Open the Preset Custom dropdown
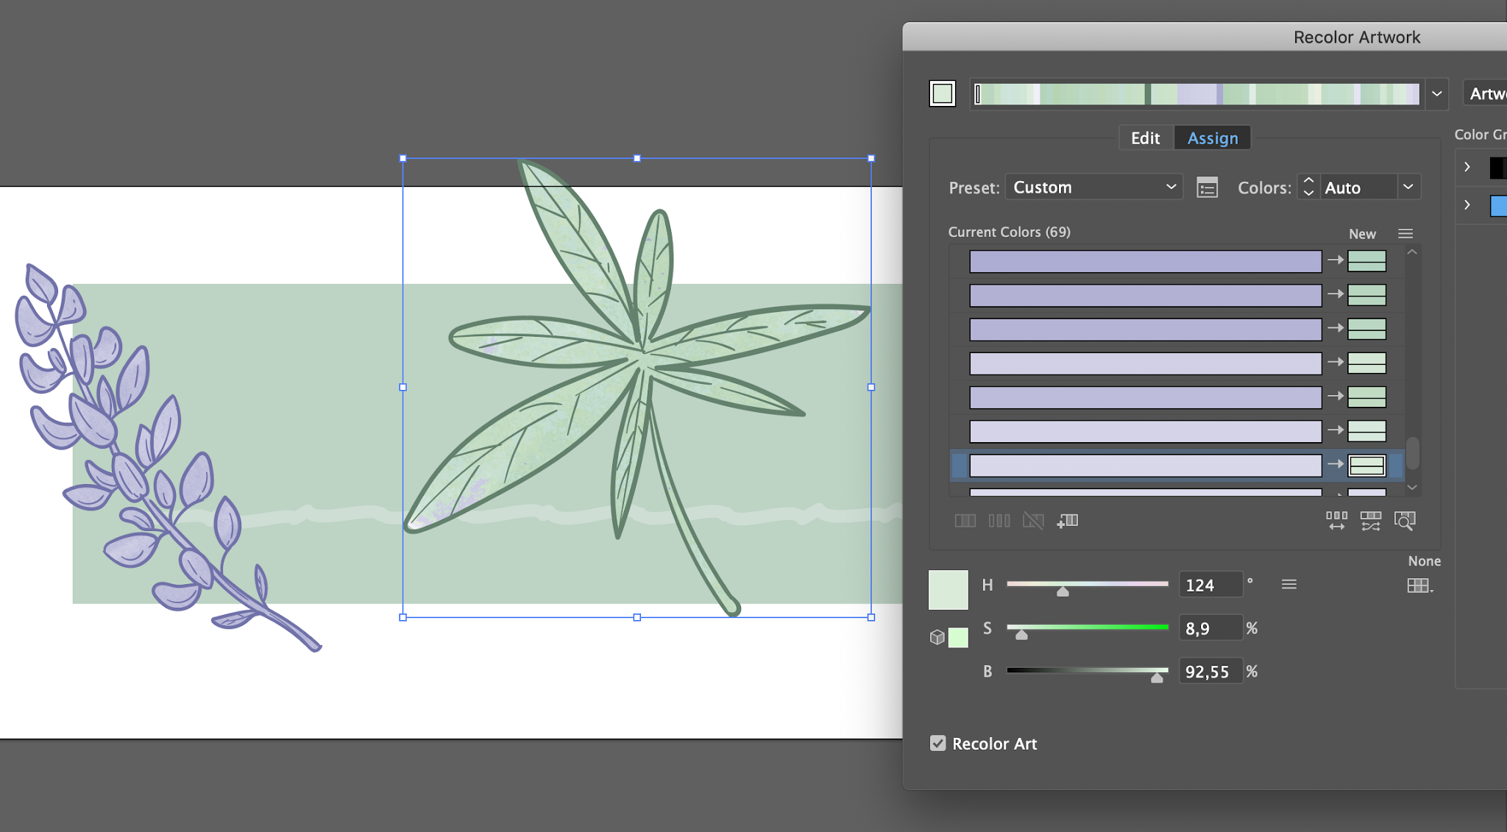The height and width of the screenshot is (832, 1507). pos(1093,188)
